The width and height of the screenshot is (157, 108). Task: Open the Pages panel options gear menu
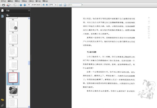(8, 15)
